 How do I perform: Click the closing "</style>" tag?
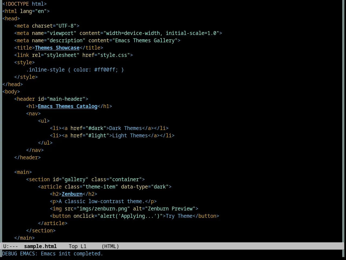click(x=26, y=77)
